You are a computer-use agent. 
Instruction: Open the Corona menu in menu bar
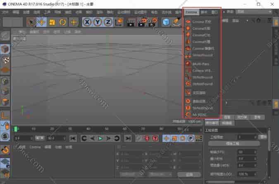(x=191, y=12)
